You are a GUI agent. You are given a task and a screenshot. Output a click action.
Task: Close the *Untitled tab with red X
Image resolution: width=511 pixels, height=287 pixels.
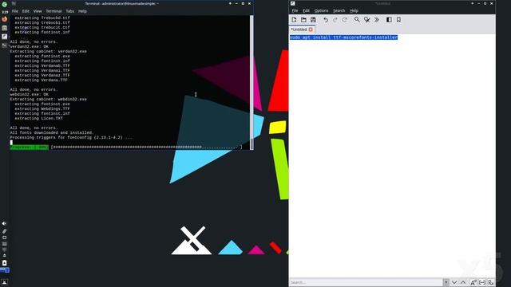[311, 29]
